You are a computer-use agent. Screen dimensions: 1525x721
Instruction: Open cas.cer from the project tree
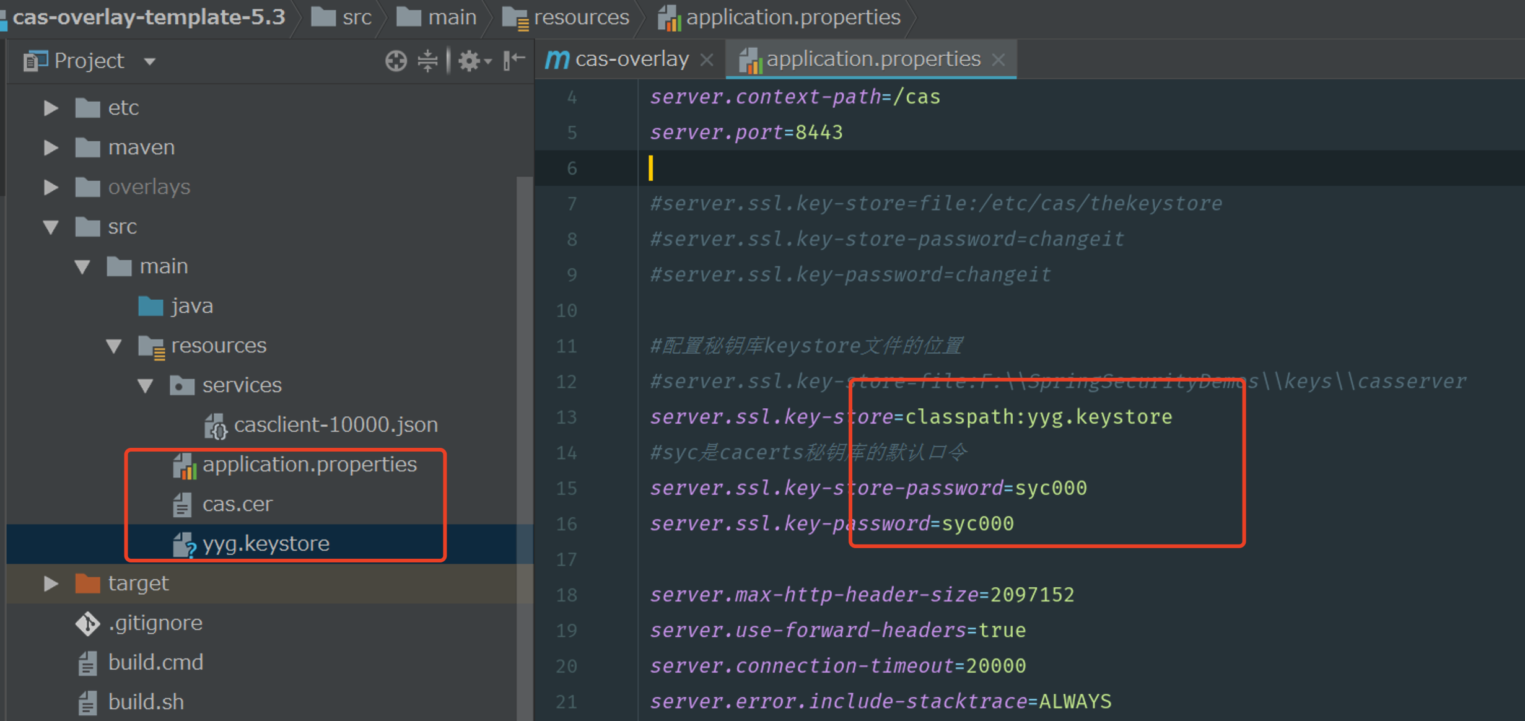[238, 504]
